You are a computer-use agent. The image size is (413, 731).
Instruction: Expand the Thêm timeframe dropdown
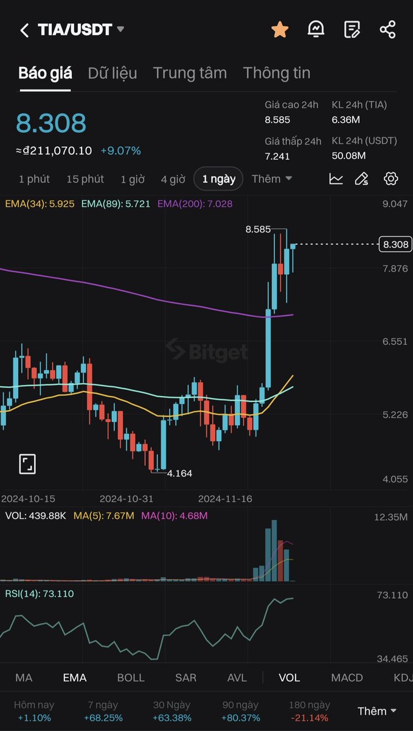tap(271, 179)
